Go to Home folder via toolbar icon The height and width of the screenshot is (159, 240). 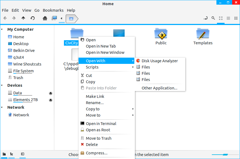point(45,18)
